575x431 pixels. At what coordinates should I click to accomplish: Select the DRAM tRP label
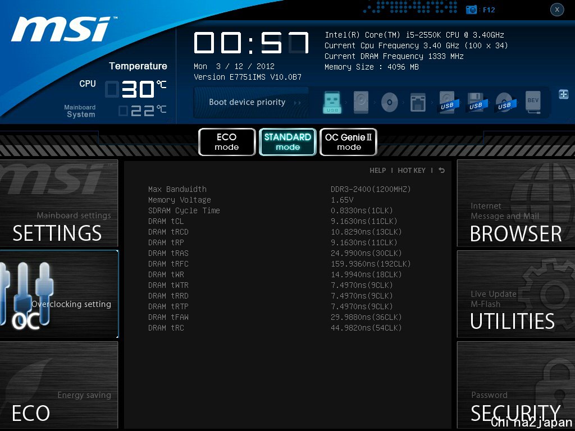pyautogui.click(x=166, y=242)
